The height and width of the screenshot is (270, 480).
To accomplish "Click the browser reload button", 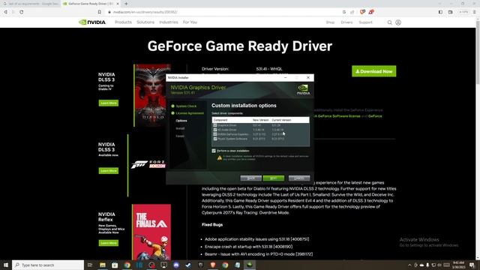I will (x=22, y=12).
